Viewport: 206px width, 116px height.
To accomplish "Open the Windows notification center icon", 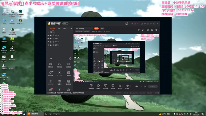I will pos(203,114).
